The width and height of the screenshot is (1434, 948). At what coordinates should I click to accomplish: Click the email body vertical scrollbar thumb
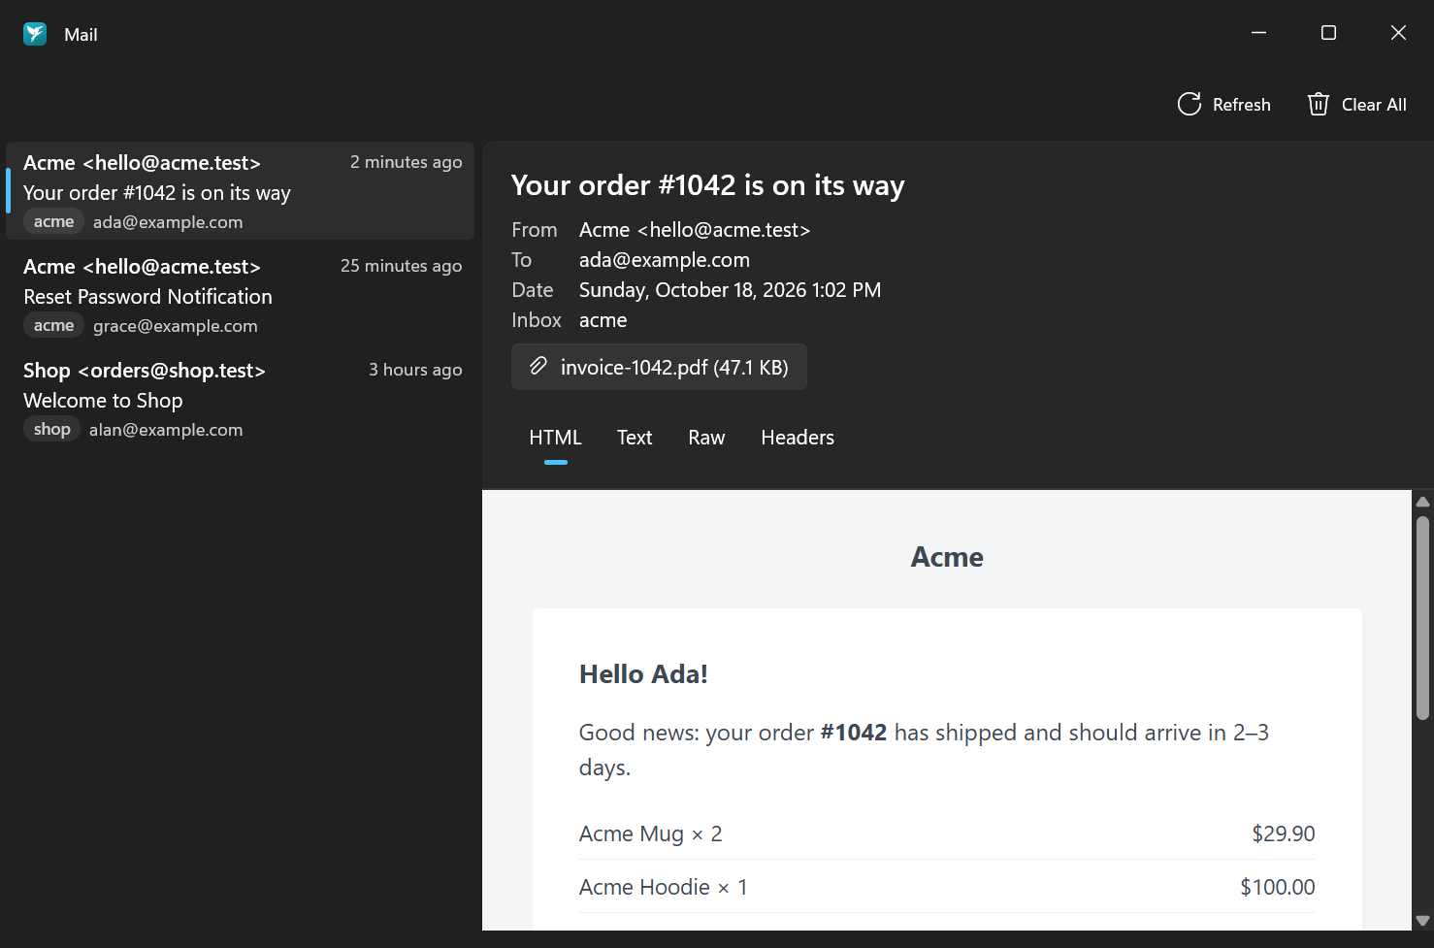(x=1422, y=618)
